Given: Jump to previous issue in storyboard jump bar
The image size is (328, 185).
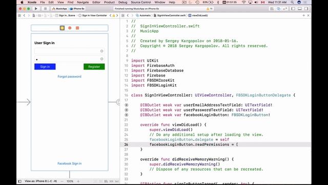Looking at the screenshot, I should (110, 15).
